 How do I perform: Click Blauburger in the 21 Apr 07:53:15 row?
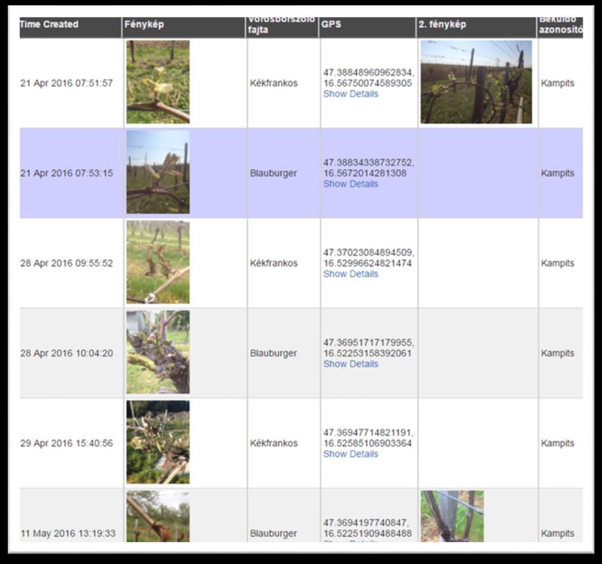coord(273,174)
